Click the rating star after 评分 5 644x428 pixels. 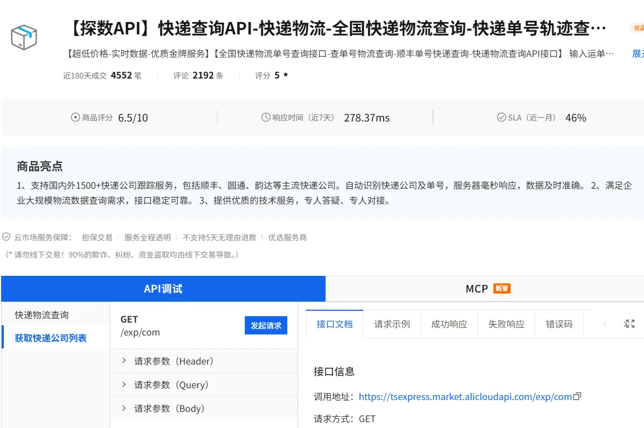click(x=286, y=75)
